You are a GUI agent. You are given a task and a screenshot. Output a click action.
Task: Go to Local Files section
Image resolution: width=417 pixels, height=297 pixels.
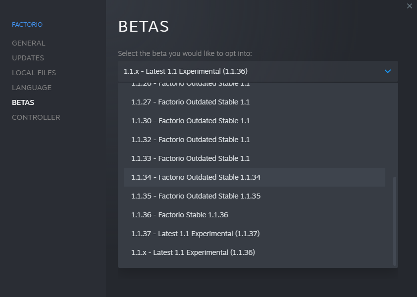coord(34,73)
